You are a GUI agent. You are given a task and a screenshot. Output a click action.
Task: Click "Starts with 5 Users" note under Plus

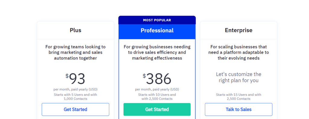[x=75, y=97]
